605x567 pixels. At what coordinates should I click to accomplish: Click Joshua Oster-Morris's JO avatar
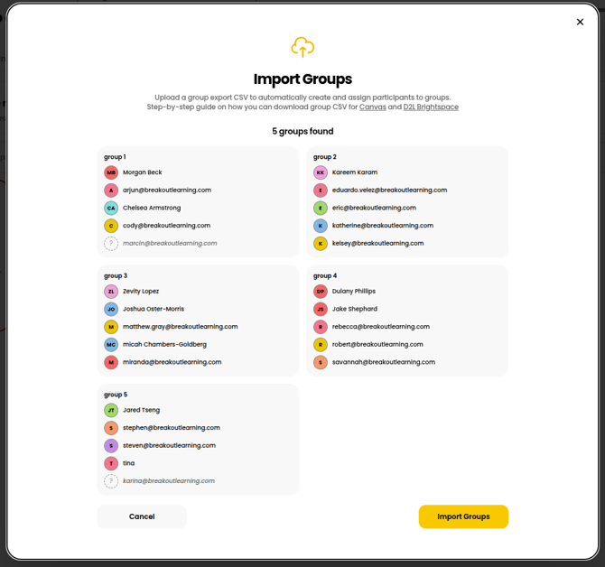111,309
